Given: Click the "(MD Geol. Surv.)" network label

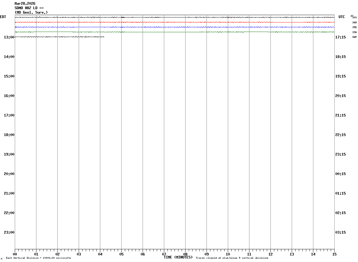Looking at the screenshot, I should point(31,12).
